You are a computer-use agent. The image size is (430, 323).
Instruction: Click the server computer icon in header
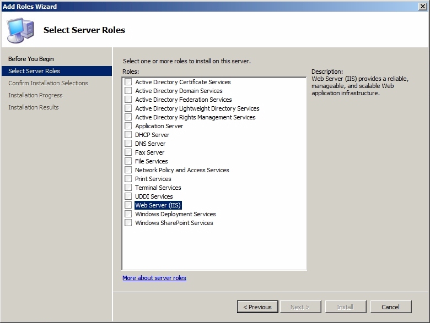pyautogui.click(x=20, y=30)
